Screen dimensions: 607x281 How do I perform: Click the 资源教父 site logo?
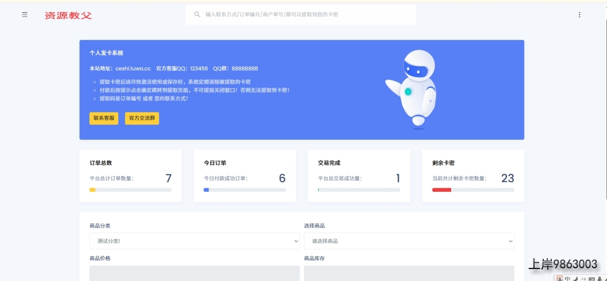pos(68,15)
